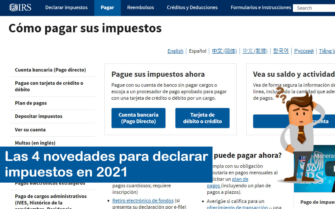
Task: Click the Cómo pagar sus impuestos title
Action: [85, 28]
